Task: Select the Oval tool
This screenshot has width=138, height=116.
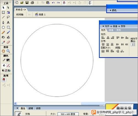Action: click(x=3, y=27)
